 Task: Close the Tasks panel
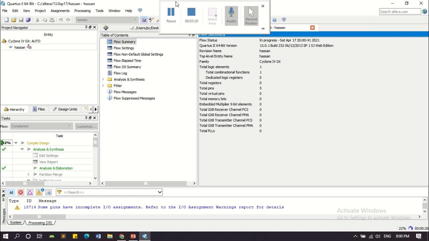pyautogui.click(x=95, y=118)
